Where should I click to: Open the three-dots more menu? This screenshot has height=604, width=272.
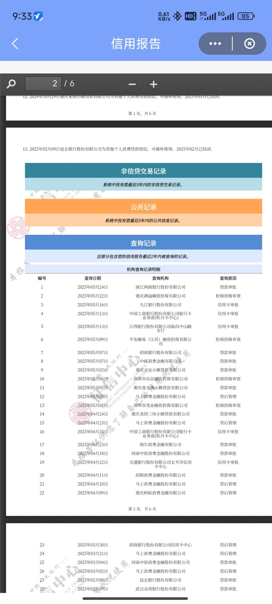(x=215, y=44)
